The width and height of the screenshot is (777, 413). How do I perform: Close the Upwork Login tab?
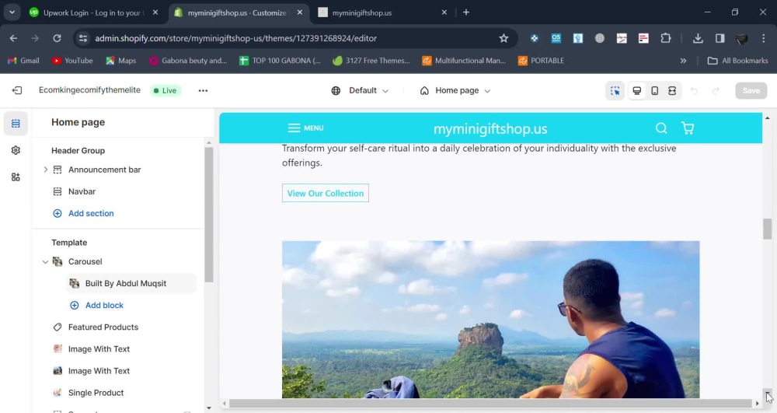[x=155, y=13]
